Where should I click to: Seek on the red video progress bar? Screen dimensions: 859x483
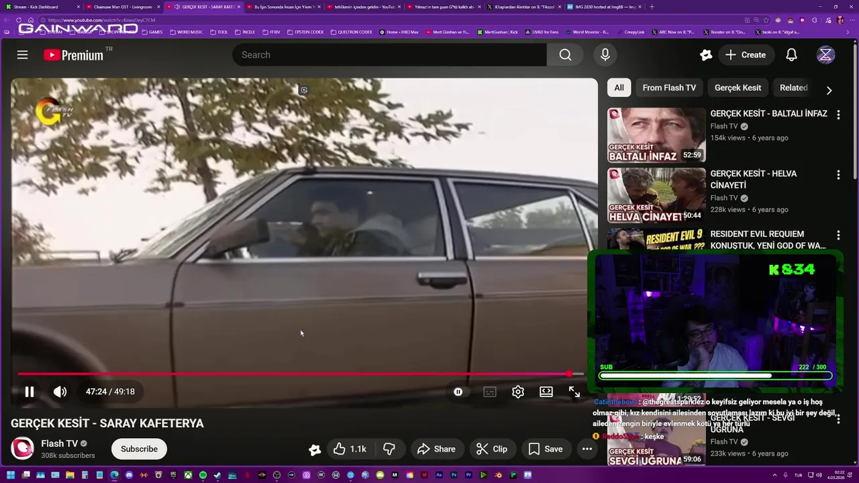[301, 374]
